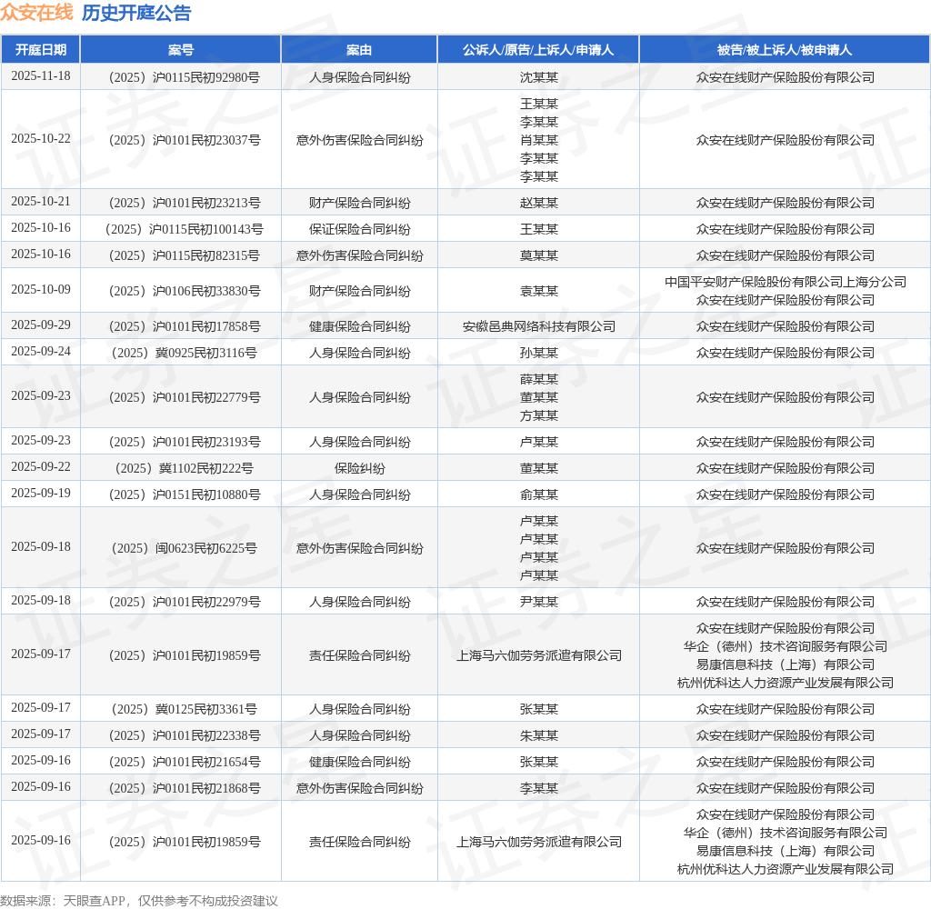Click the 公诉人/原告/上诉人/申请人 column header

click(x=538, y=50)
